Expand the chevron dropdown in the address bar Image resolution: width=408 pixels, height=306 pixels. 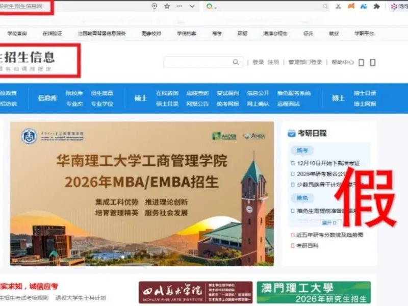coord(192,6)
